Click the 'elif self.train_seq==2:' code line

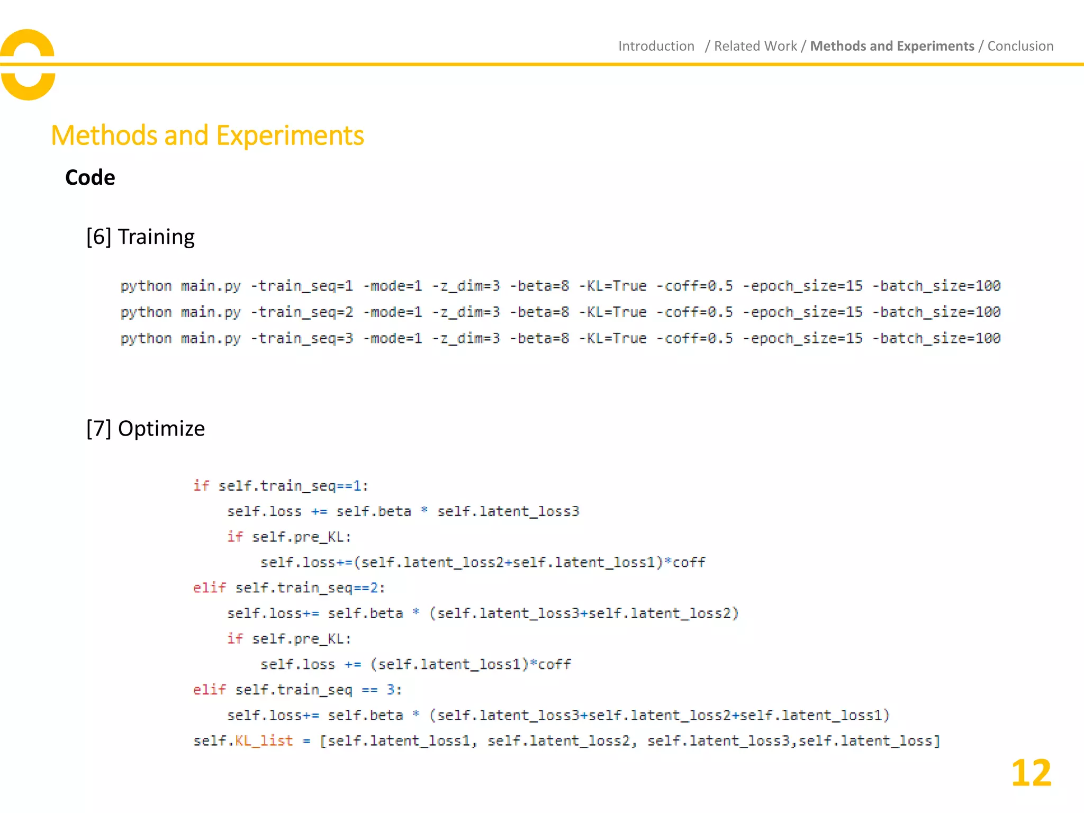pos(289,588)
